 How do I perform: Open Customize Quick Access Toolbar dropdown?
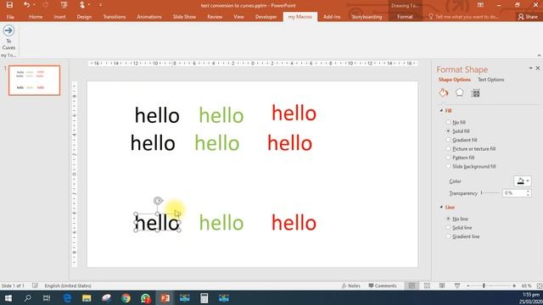click(x=100, y=5)
